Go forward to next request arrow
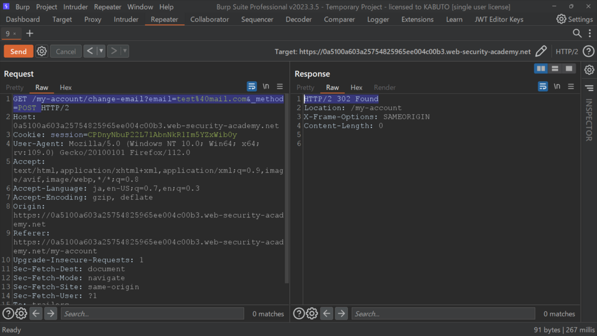 click(x=114, y=51)
